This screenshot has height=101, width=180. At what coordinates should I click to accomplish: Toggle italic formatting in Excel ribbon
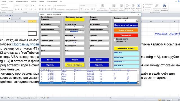tap(19, 9)
